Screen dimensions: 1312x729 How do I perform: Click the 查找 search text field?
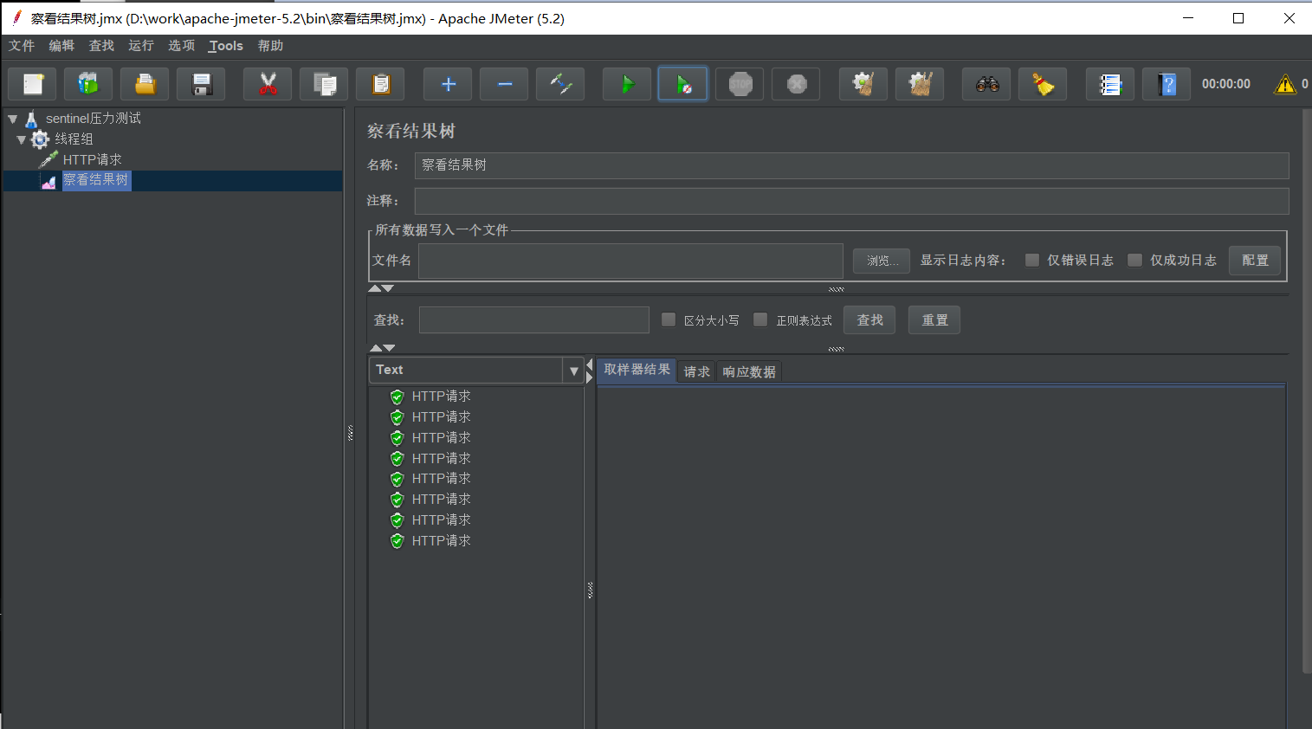coord(533,320)
